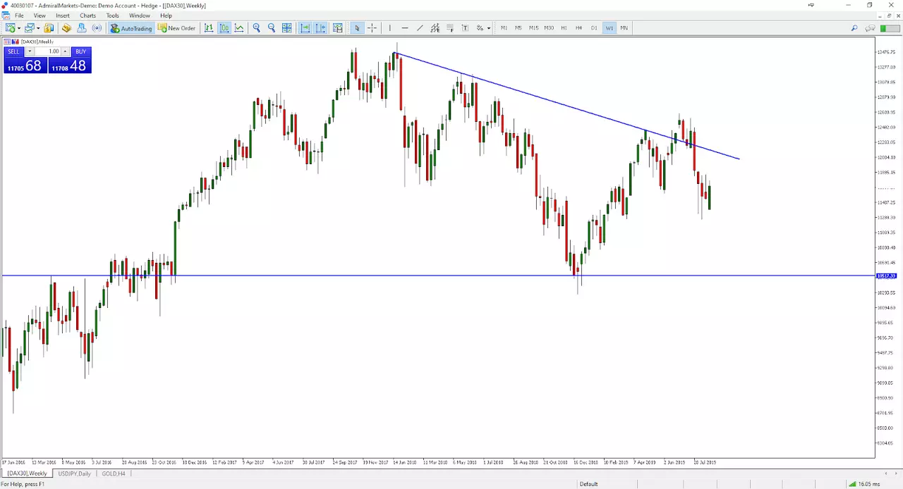This screenshot has height=489, width=903.
Task: Click the search magnifier in toolbar
Action: [854, 28]
